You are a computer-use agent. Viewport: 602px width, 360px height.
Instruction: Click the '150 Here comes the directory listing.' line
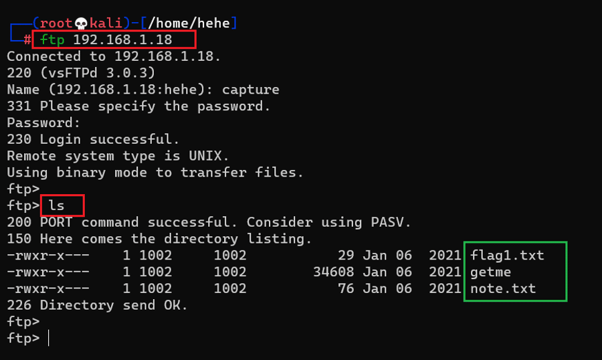(159, 239)
